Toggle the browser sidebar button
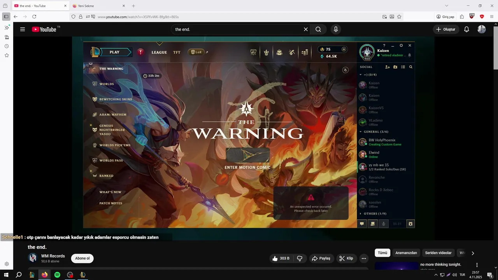This screenshot has height=280, width=498. [x=6, y=17]
